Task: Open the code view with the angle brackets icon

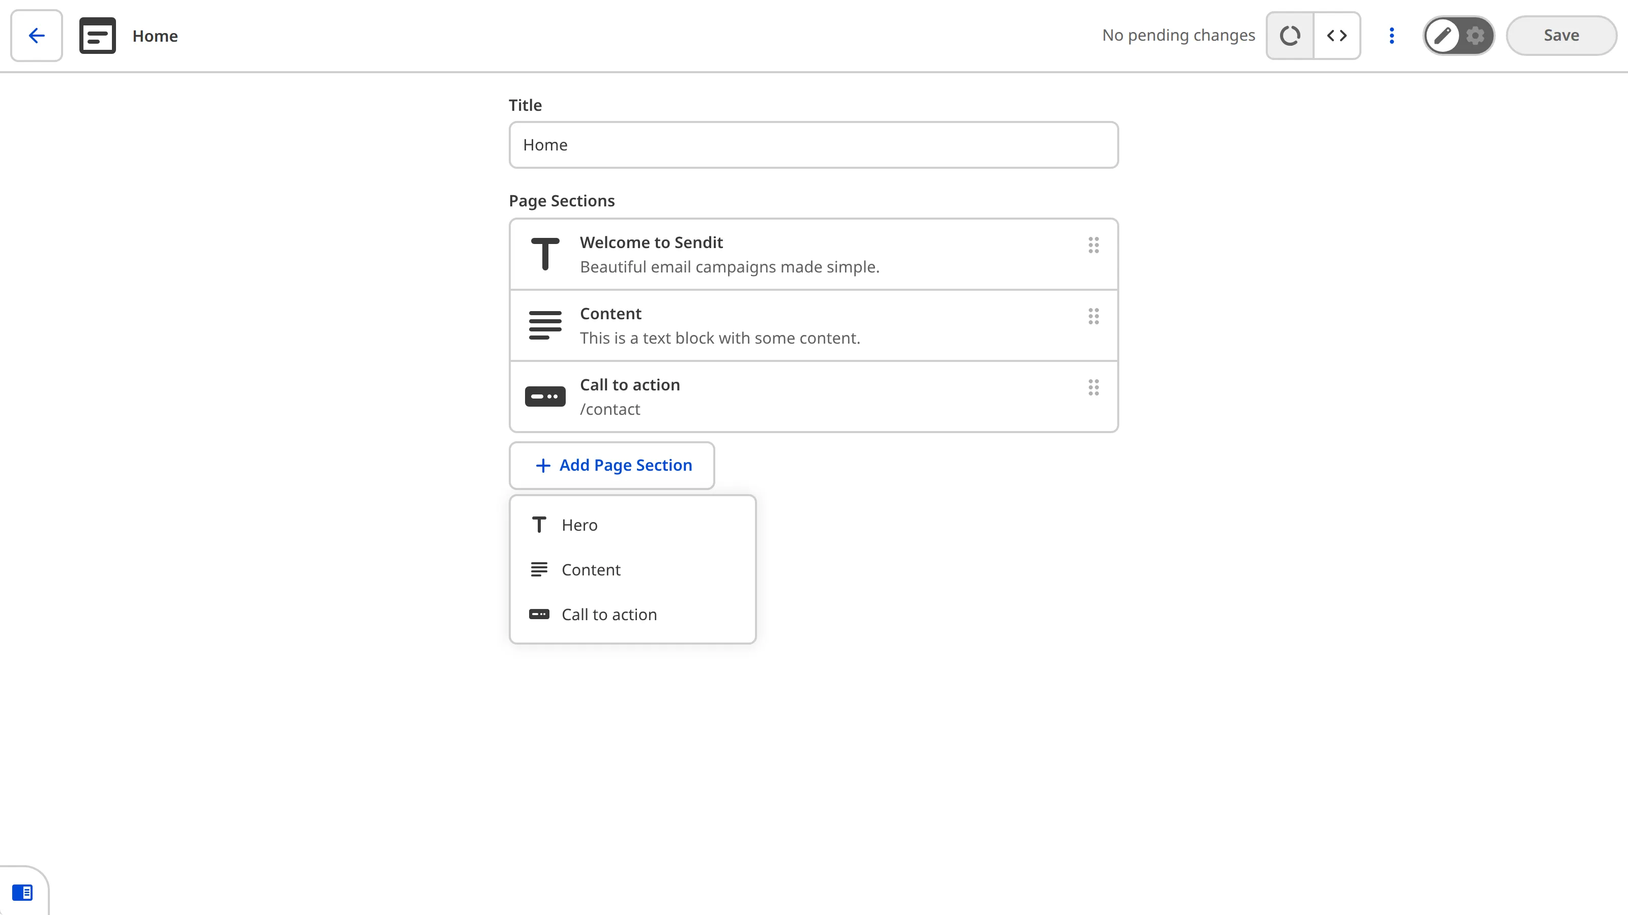Action: (x=1338, y=36)
